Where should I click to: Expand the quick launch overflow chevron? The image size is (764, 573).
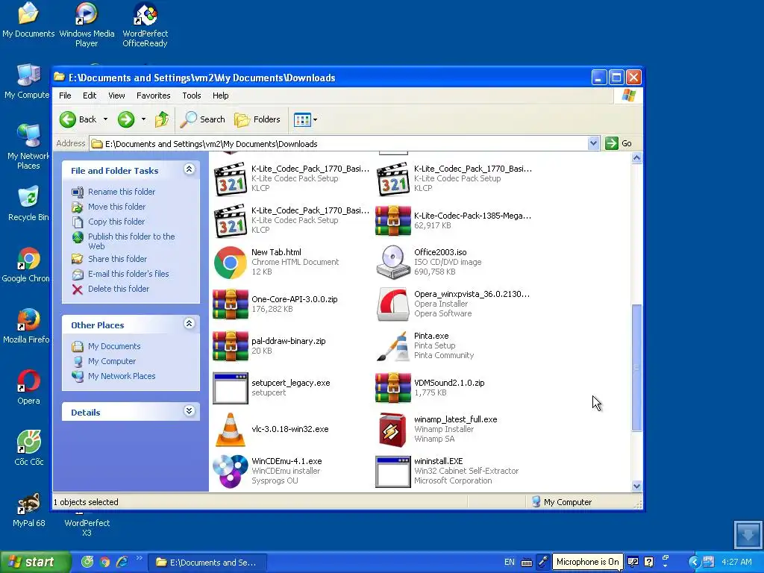point(139,558)
